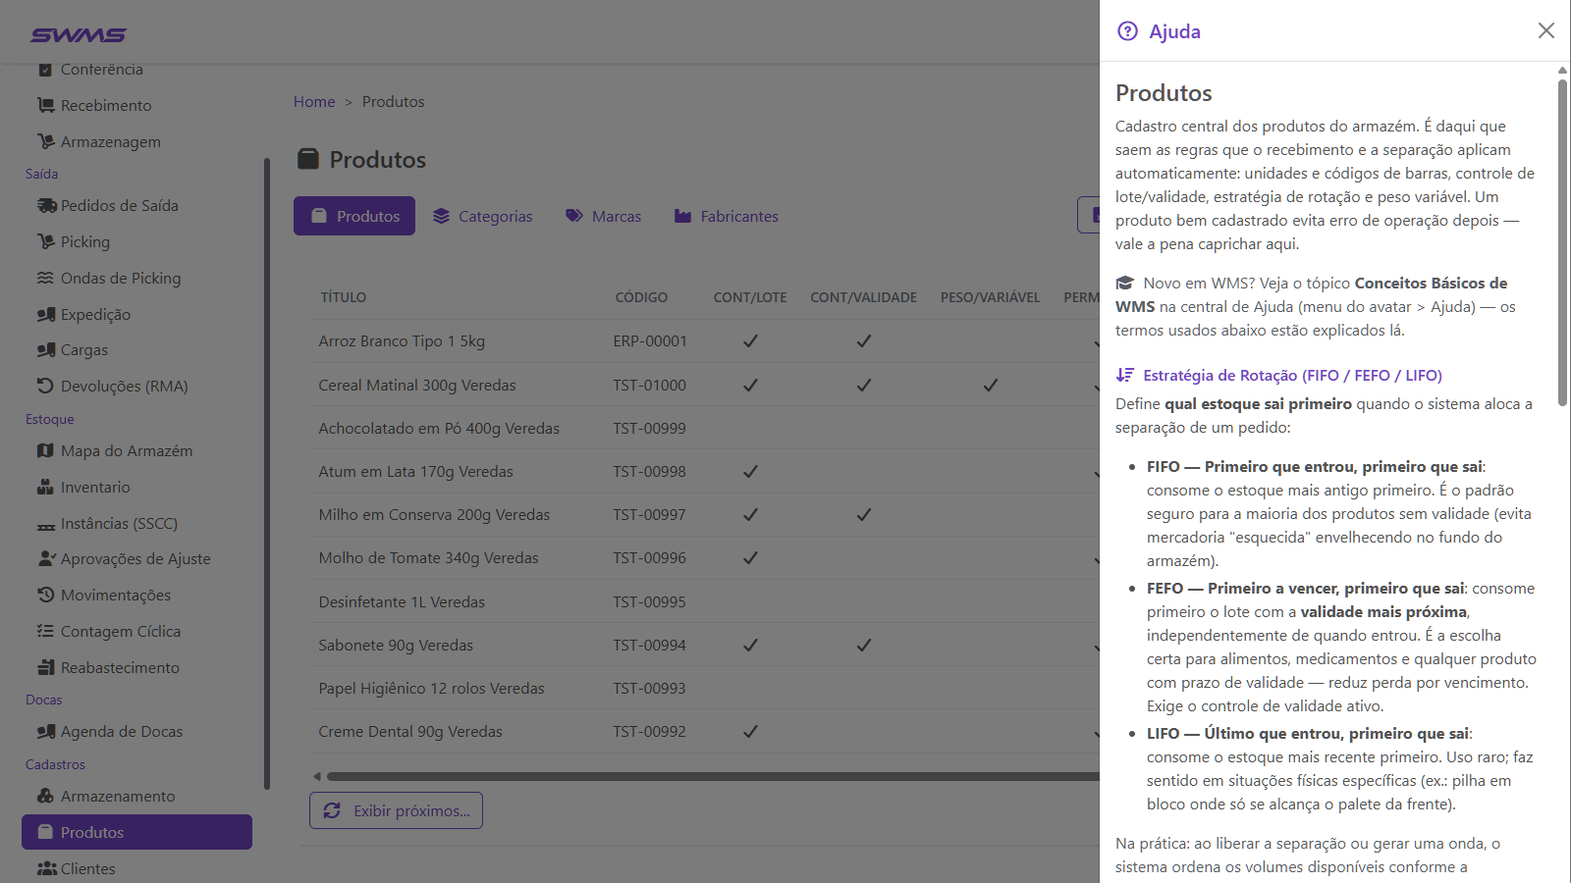Open product Atum em Lata 170g Veredas
The height and width of the screenshot is (883, 1571).
point(416,471)
